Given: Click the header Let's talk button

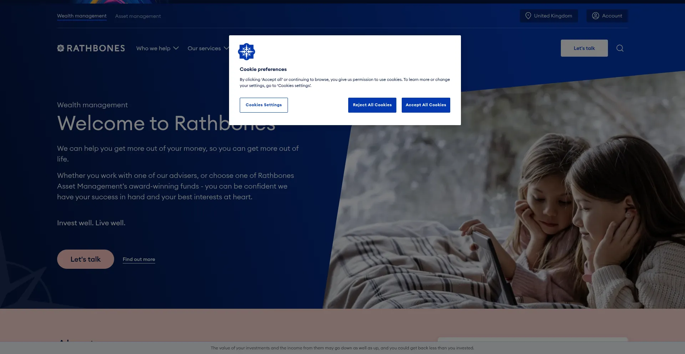Looking at the screenshot, I should [x=584, y=48].
